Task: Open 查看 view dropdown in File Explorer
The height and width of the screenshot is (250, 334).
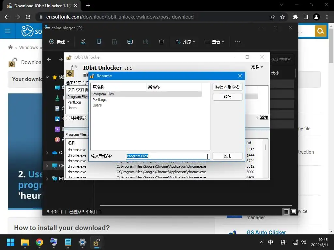Action: [x=214, y=42]
